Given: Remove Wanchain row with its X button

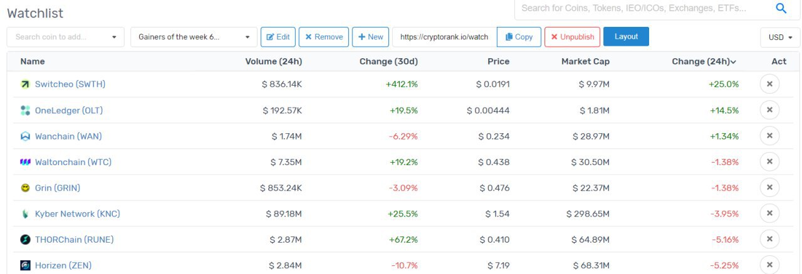Looking at the screenshot, I should (769, 136).
